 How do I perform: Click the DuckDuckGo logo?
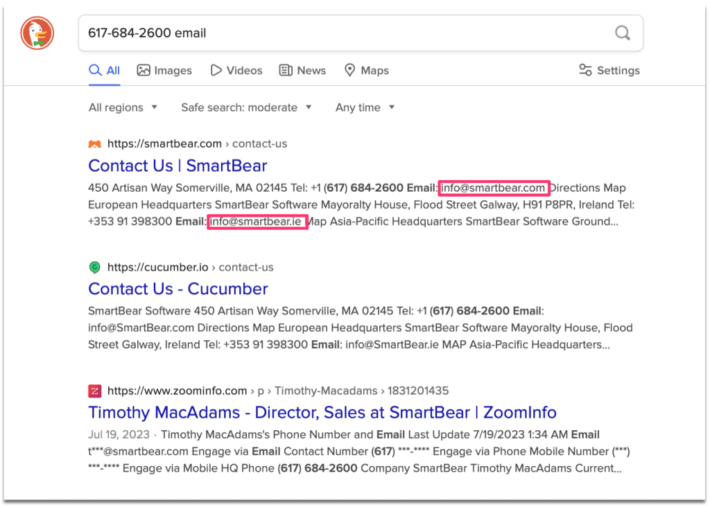37,33
